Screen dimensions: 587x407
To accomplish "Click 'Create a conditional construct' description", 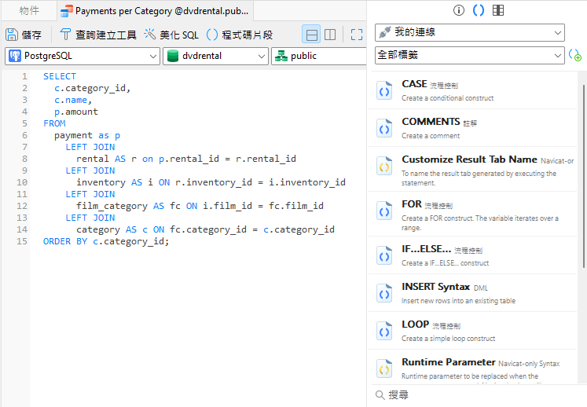I will coord(447,98).
